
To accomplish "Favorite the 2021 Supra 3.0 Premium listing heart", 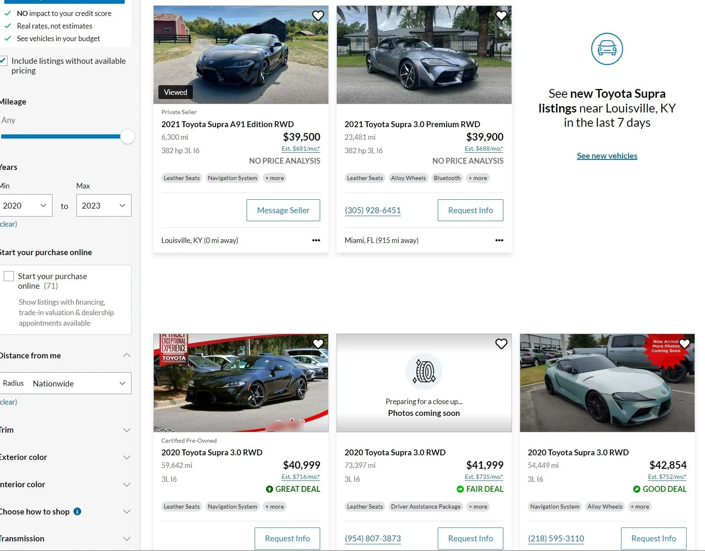I will (x=501, y=16).
